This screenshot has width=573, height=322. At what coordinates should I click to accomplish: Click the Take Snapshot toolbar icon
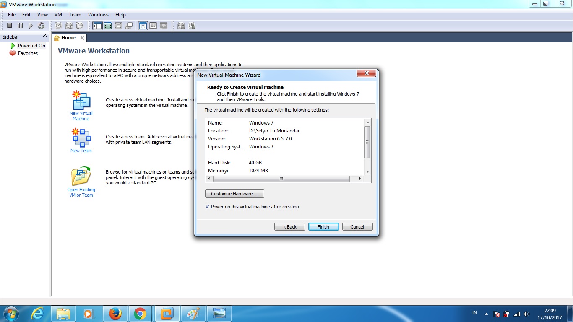(x=58, y=26)
